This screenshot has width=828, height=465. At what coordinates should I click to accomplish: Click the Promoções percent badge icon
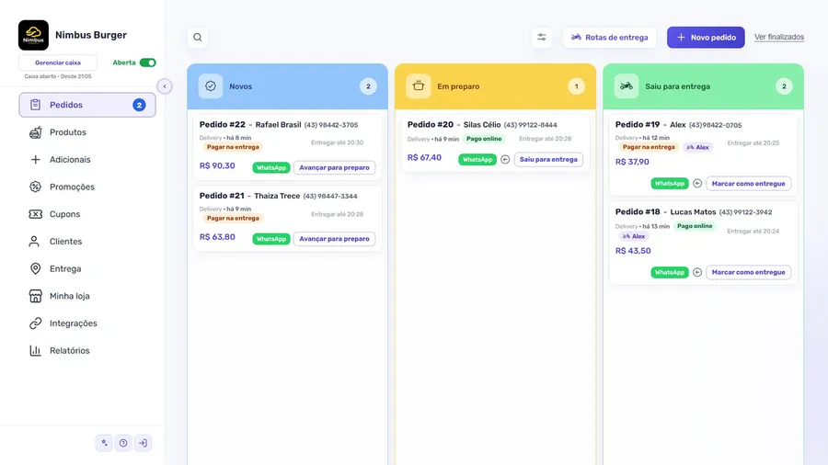35,187
